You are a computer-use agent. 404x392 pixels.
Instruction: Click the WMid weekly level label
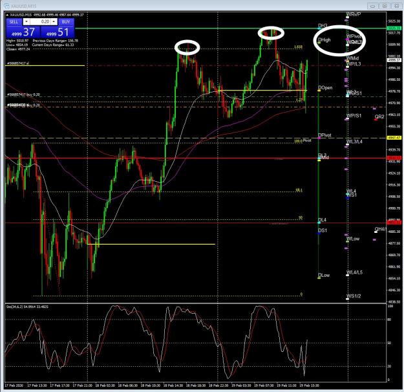pyautogui.click(x=353, y=58)
